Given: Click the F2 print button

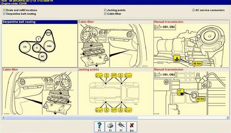Looking at the screenshot, I should [110, 127].
